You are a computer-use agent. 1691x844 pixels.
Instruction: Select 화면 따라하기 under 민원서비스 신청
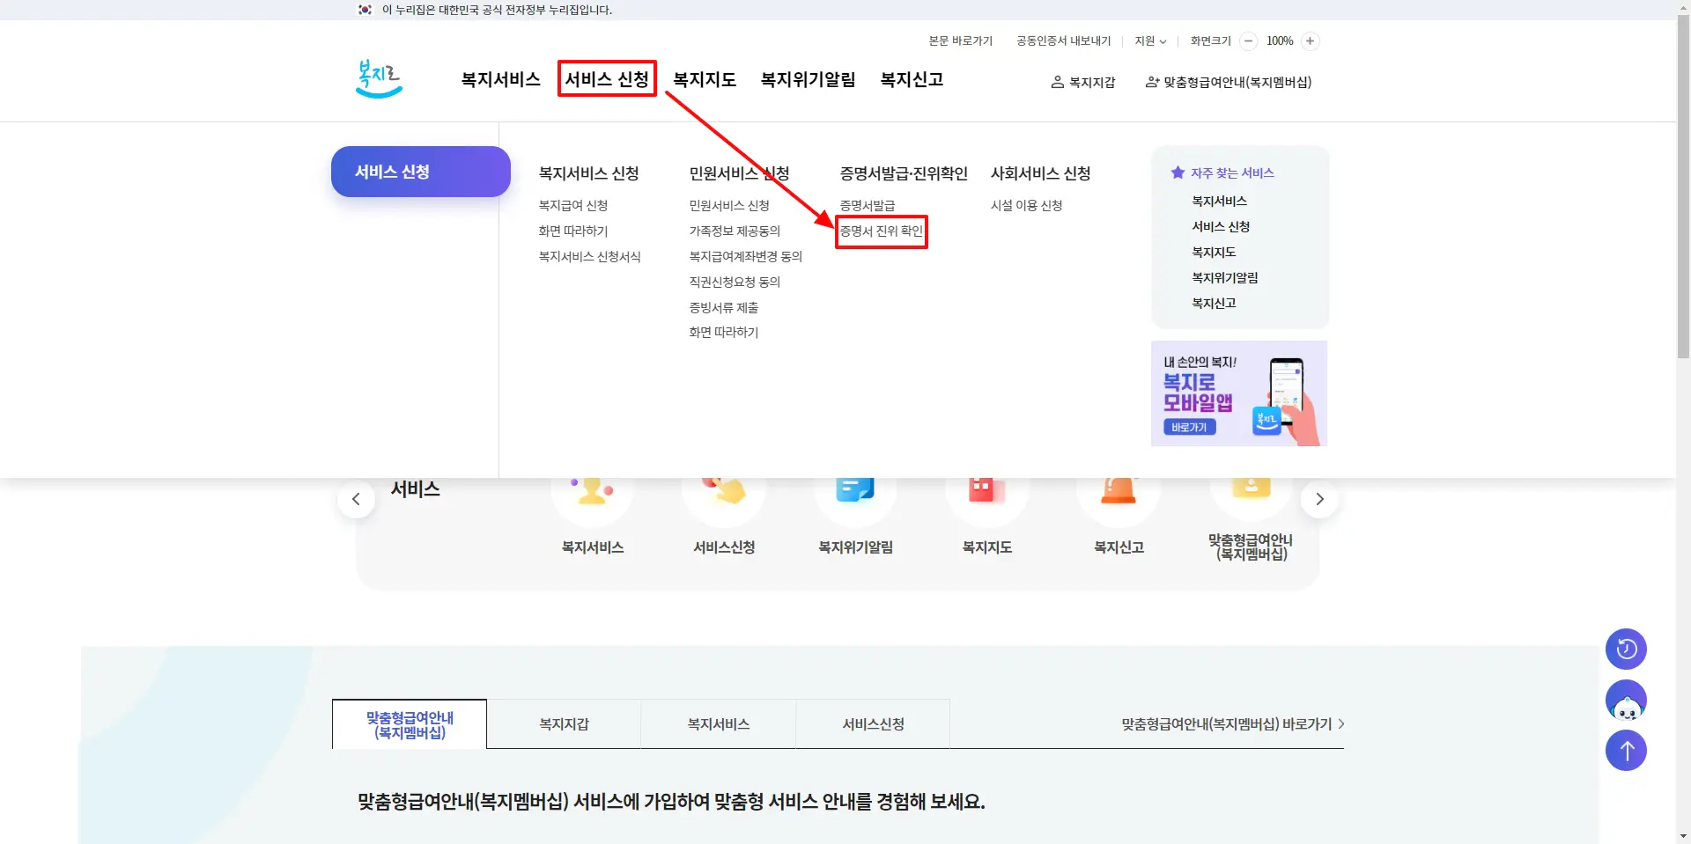723,332
